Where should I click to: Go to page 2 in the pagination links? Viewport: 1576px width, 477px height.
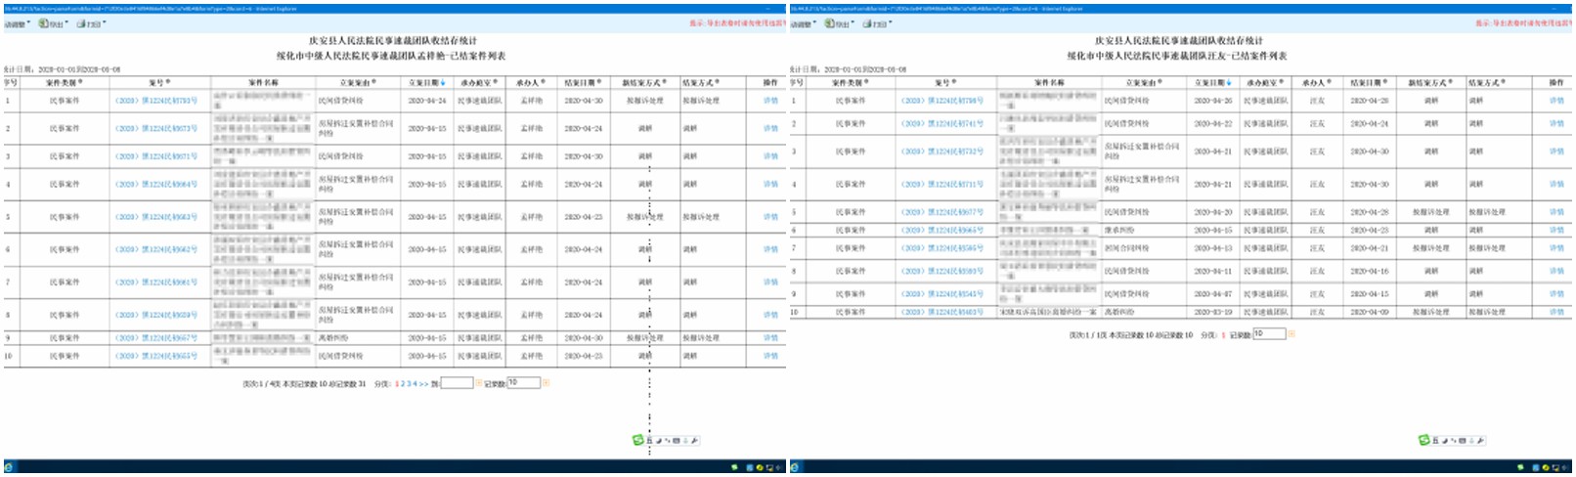[403, 383]
